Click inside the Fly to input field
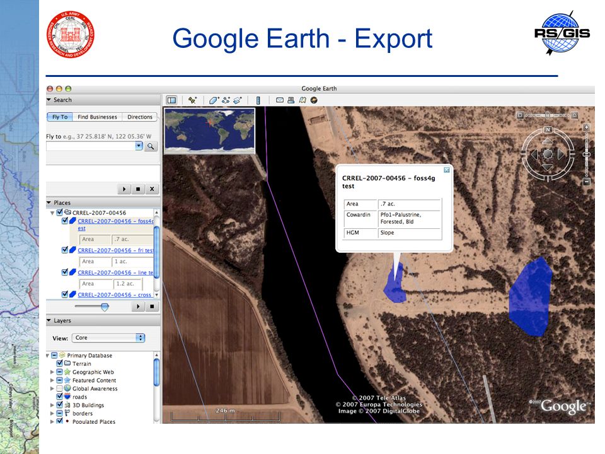 pyautogui.click(x=91, y=146)
